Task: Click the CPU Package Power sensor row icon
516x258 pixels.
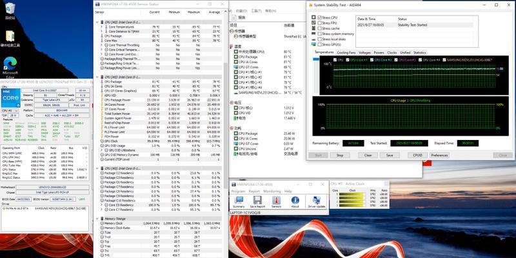Action: coord(103,100)
